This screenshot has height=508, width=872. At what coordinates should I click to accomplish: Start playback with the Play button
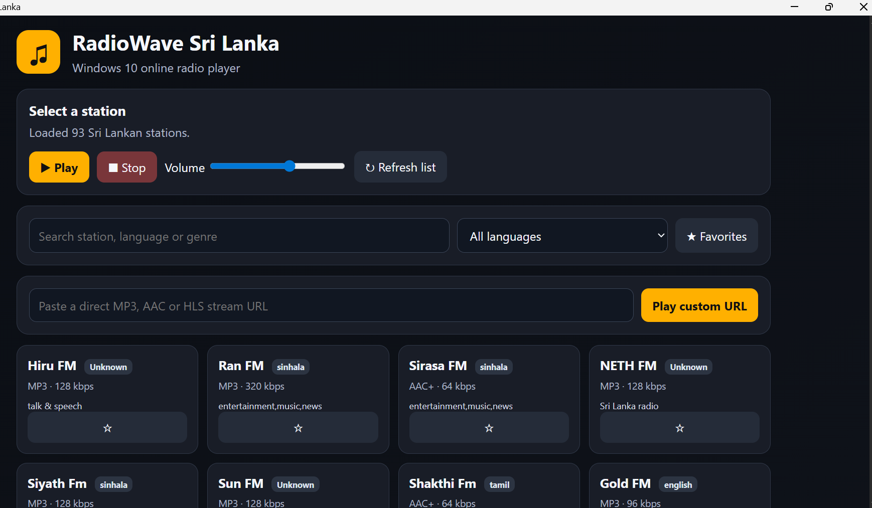click(59, 167)
